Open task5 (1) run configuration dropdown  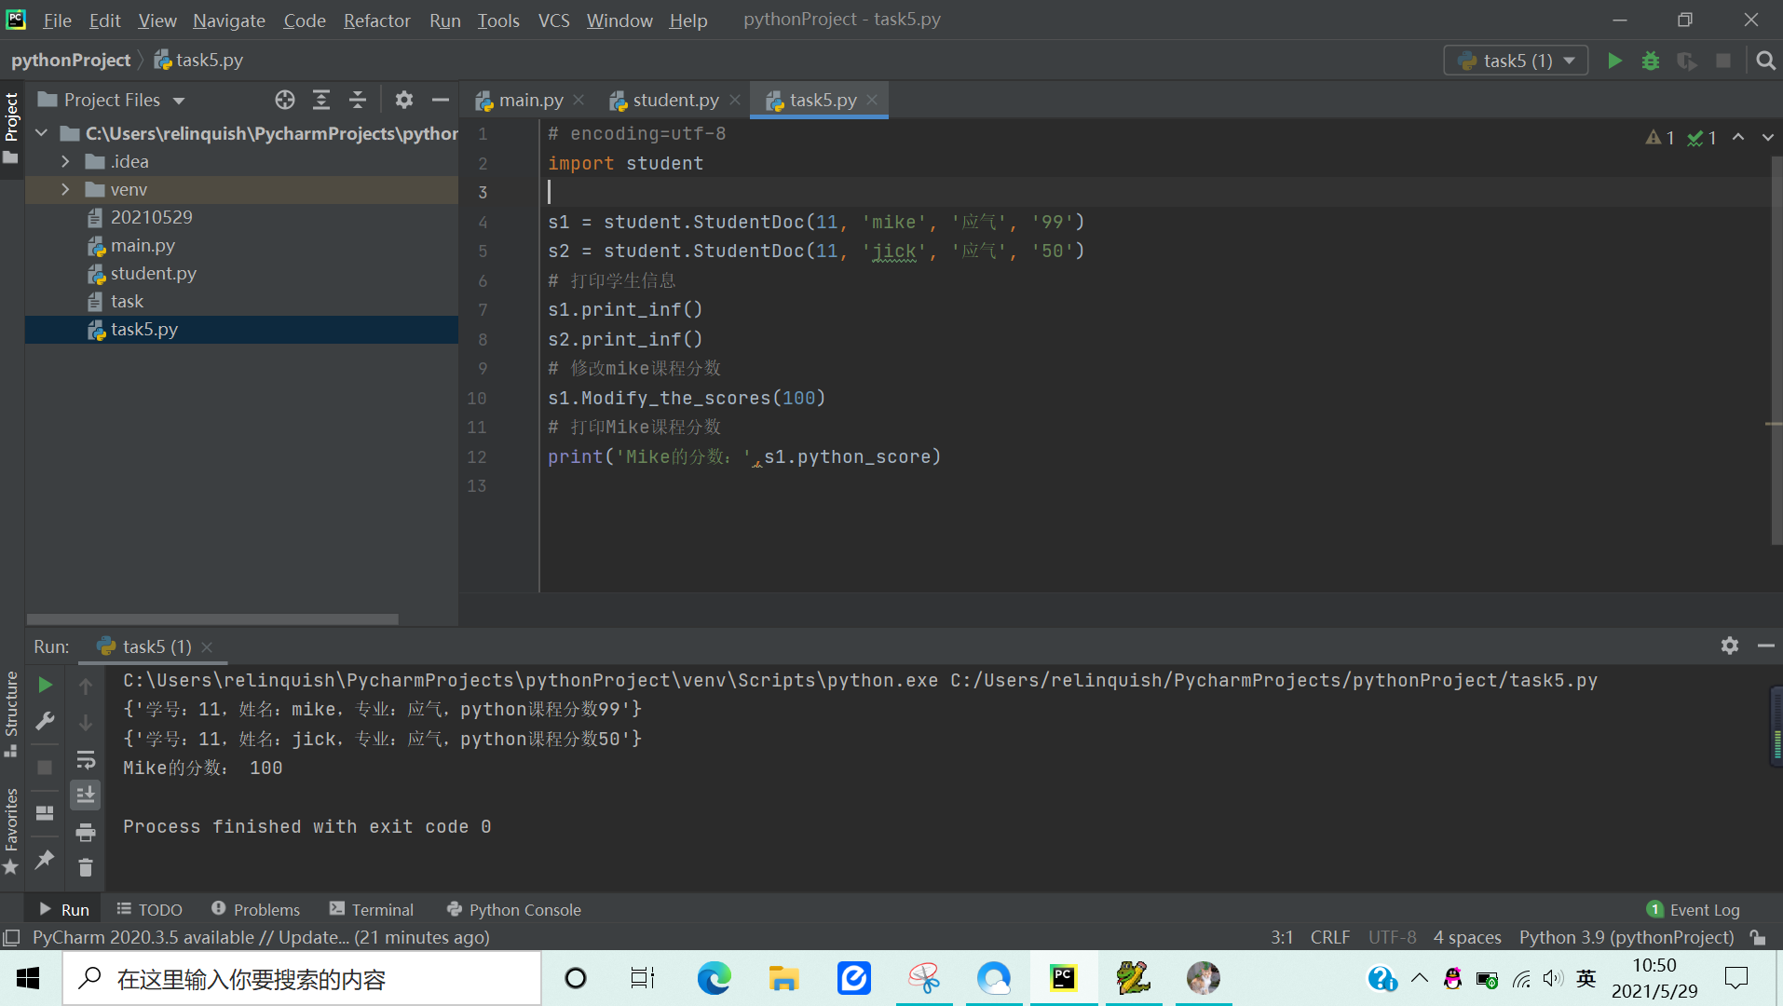point(1516,61)
